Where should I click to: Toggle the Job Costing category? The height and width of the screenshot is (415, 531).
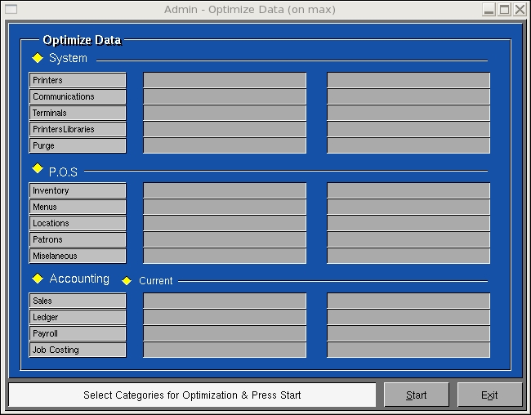tap(78, 350)
